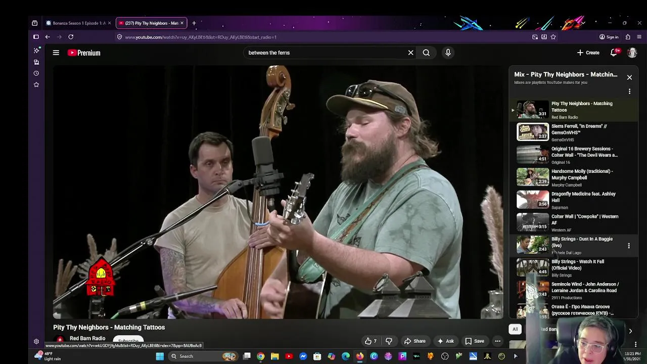The height and width of the screenshot is (364, 647).
Task: Clear the search box text
Action: pyautogui.click(x=410, y=53)
